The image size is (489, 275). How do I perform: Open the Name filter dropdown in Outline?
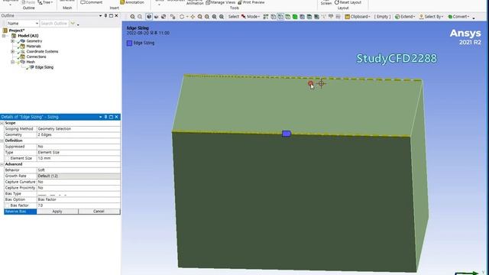[37, 24]
